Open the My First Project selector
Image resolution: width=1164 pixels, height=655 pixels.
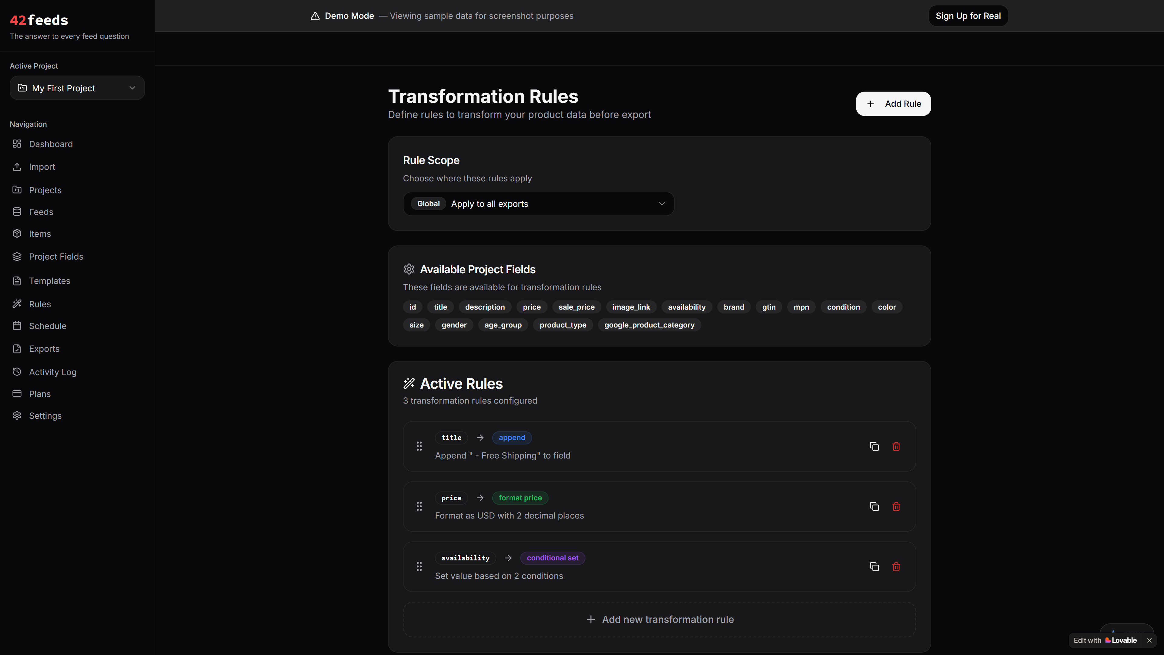point(77,88)
